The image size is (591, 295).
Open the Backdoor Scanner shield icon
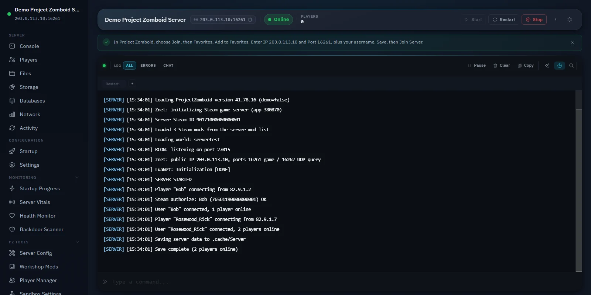click(x=12, y=229)
